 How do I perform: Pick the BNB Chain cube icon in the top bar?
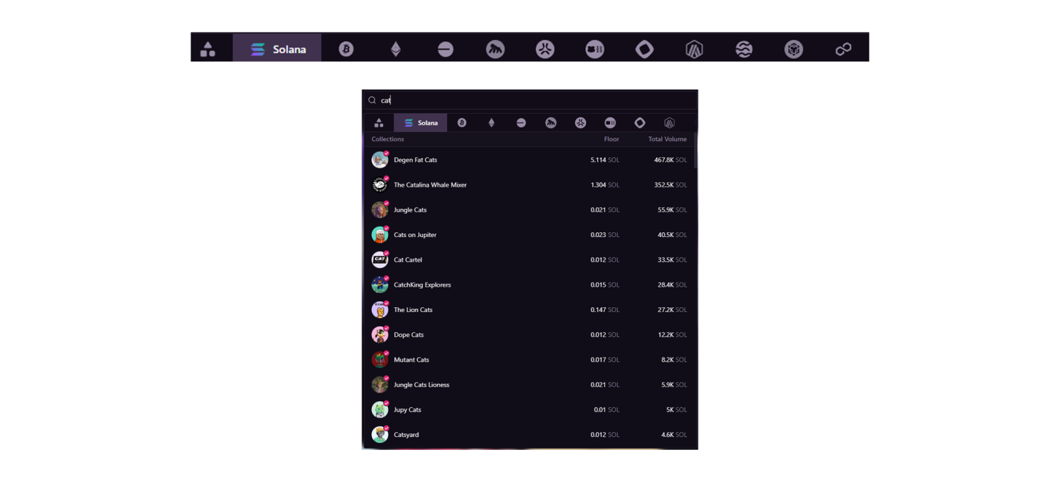793,49
